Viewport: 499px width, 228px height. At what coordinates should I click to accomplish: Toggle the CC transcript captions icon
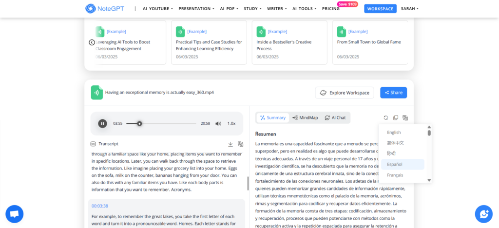[x=93, y=144]
